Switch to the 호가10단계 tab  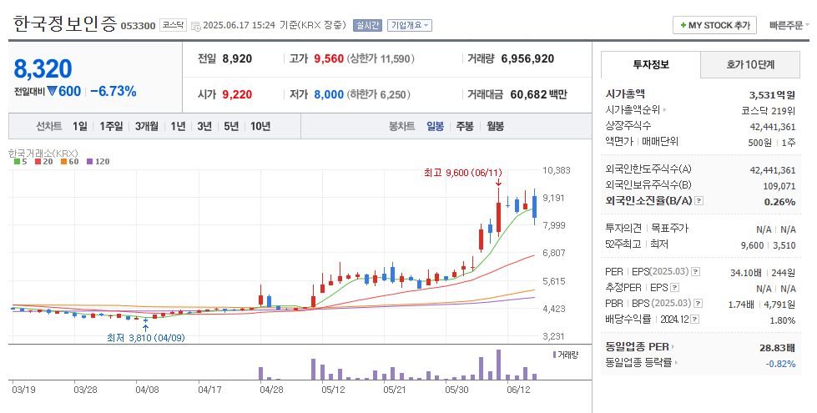click(x=750, y=64)
